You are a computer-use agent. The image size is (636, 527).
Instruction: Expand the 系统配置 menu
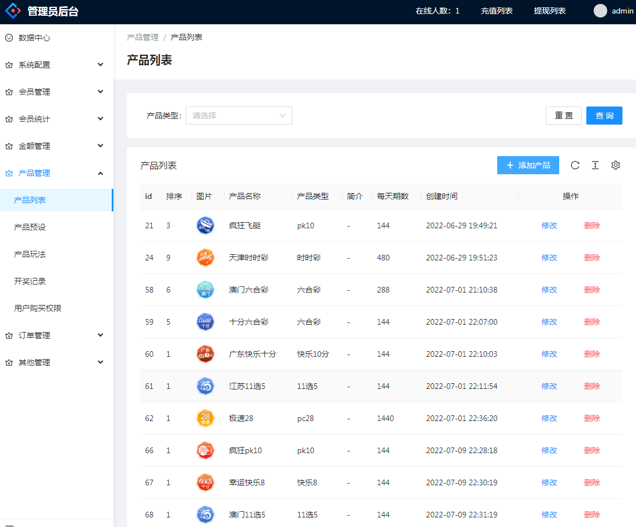56,65
